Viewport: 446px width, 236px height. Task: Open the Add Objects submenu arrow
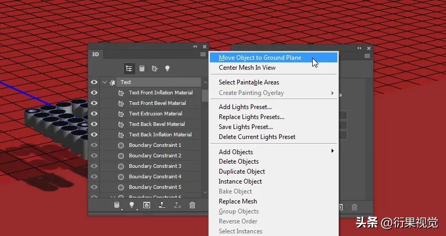pos(332,151)
